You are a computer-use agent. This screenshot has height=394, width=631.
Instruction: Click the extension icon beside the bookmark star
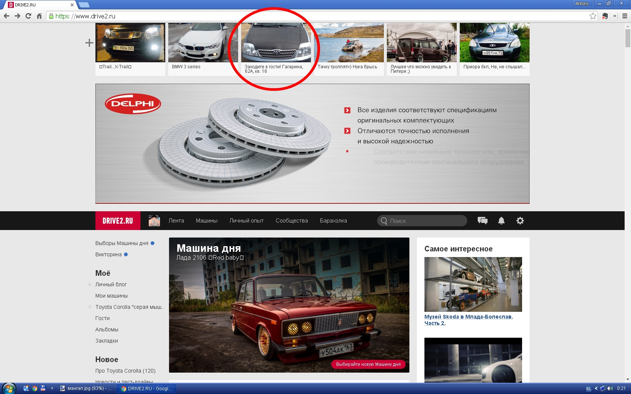point(605,16)
